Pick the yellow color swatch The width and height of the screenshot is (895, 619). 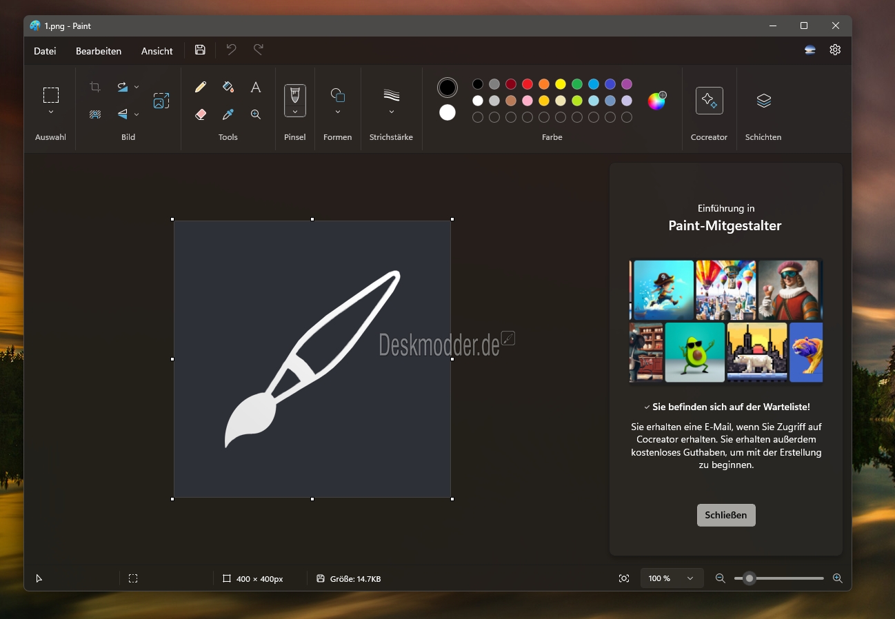[561, 84]
